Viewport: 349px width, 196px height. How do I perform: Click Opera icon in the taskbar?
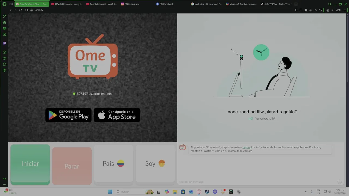pyautogui.click(x=199, y=192)
